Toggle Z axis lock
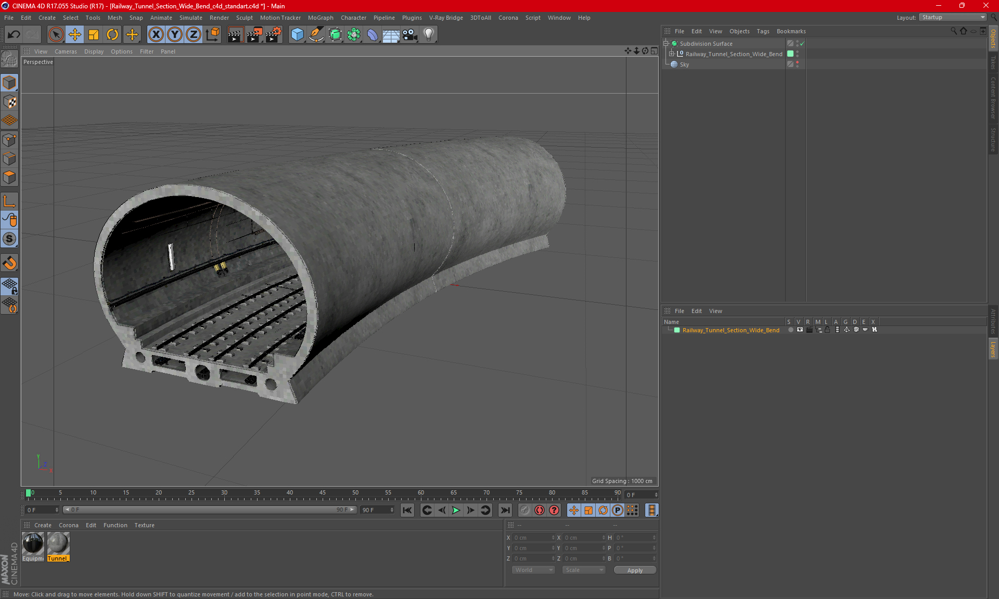999x599 pixels. pyautogui.click(x=194, y=34)
